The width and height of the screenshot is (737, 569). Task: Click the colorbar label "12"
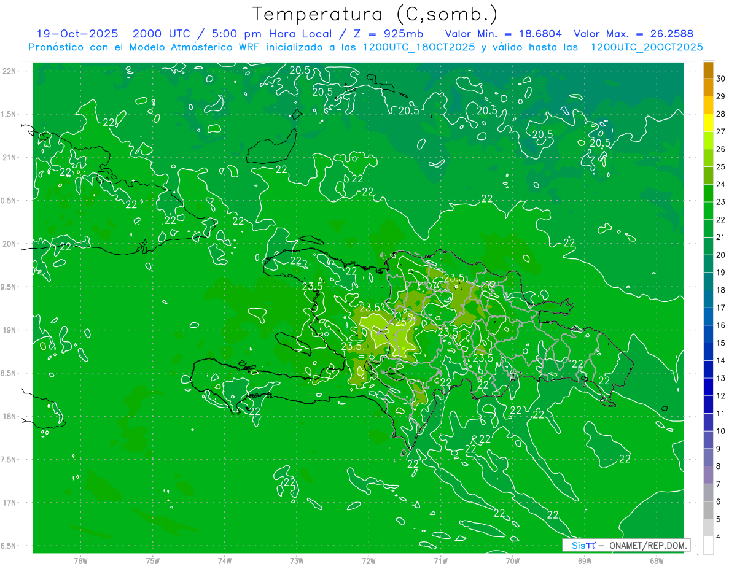[720, 396]
